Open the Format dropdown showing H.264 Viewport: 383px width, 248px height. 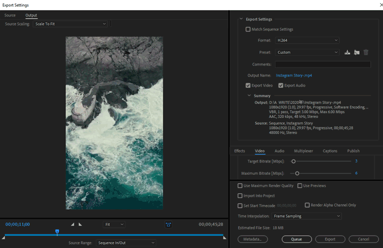tap(307, 40)
